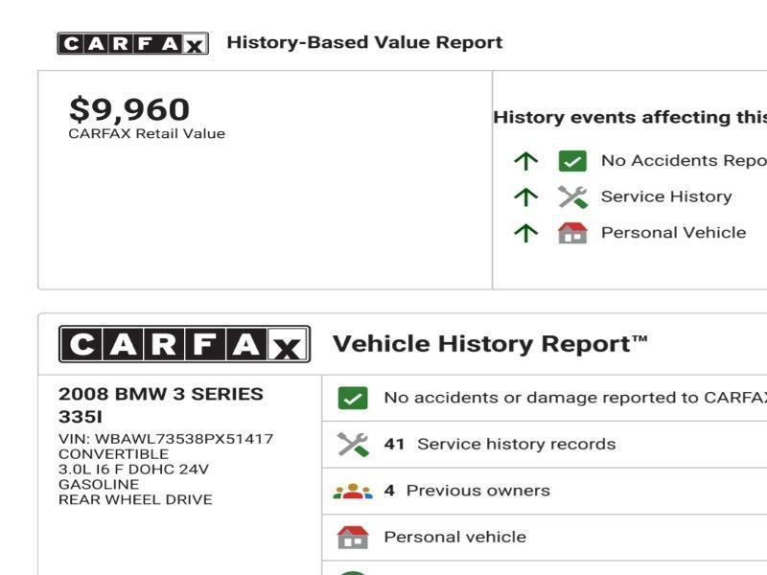The height and width of the screenshot is (575, 767).
Task: Click the house icon beside Personal Vehicle
Action: (572, 233)
